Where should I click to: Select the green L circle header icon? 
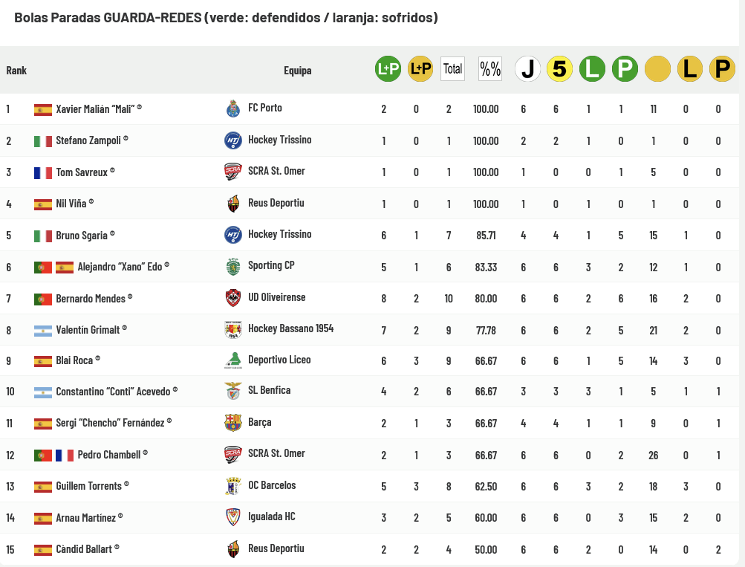click(592, 69)
